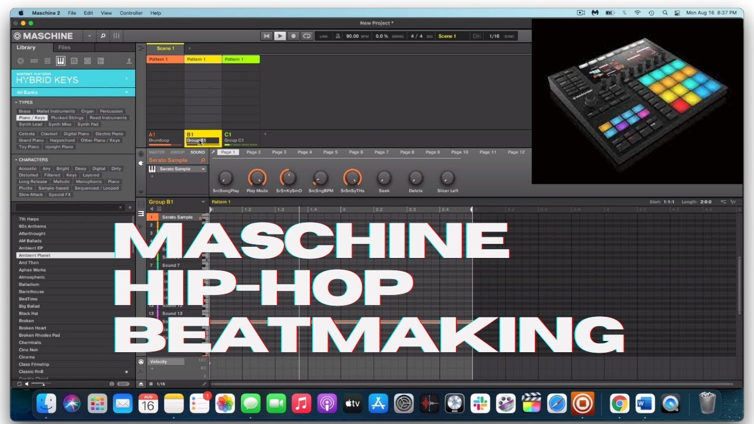Click the restart transport button
The image size is (754, 424).
click(x=267, y=36)
